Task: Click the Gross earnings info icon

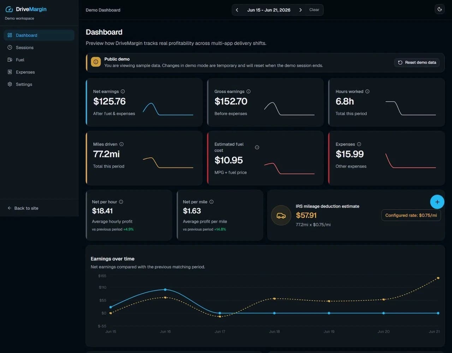Action: tap(248, 92)
